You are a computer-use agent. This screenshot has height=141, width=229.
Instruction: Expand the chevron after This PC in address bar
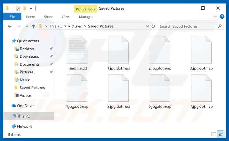pos(65,26)
